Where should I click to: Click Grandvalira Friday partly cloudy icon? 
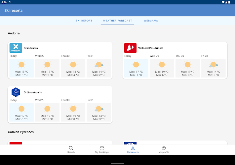tap(99, 65)
